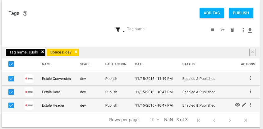Go to first page of results

[x=199, y=120]
